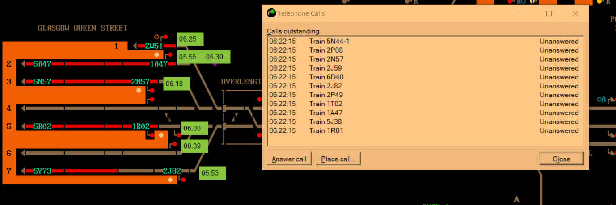The width and height of the screenshot is (616, 205).
Task: Select the call from Train 2P08
Action: click(x=425, y=50)
